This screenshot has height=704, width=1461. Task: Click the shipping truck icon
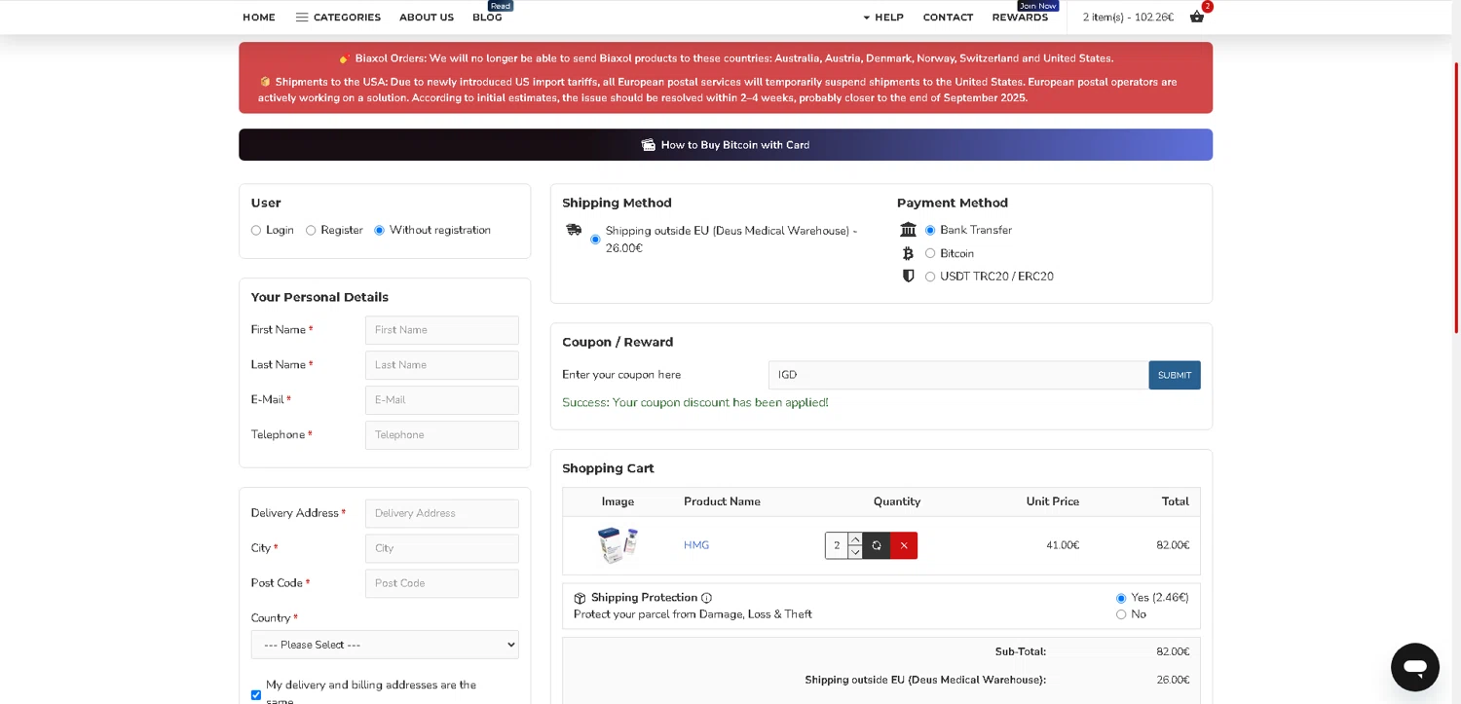coord(574,230)
